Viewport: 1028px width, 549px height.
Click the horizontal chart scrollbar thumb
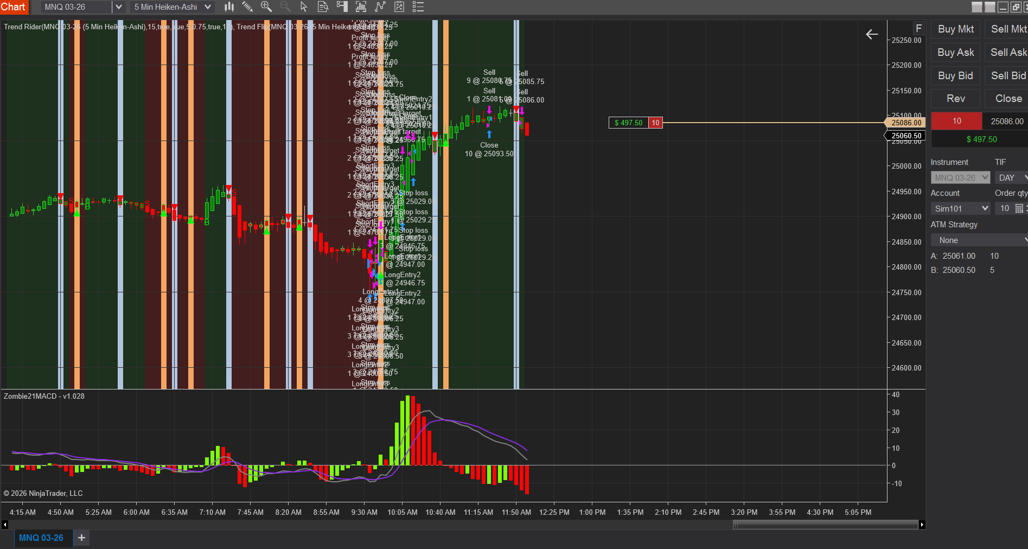(x=825, y=525)
